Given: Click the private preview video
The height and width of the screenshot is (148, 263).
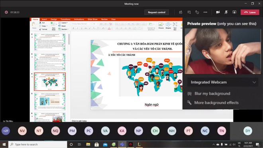Looking at the screenshot, I should click(x=223, y=51).
